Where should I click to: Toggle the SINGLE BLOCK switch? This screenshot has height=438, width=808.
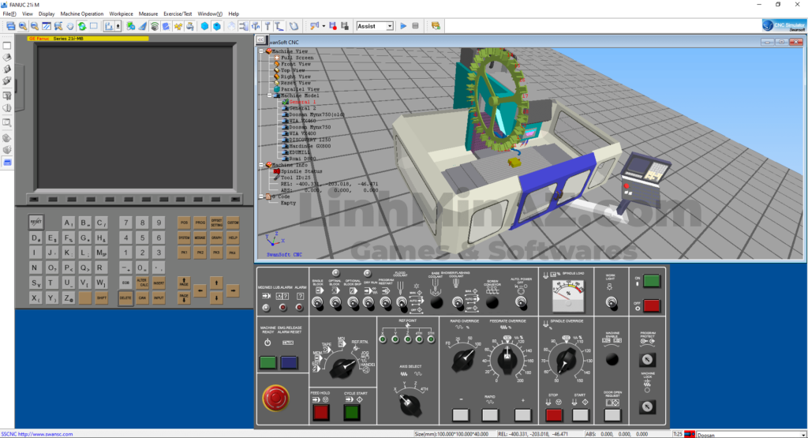[x=318, y=304]
